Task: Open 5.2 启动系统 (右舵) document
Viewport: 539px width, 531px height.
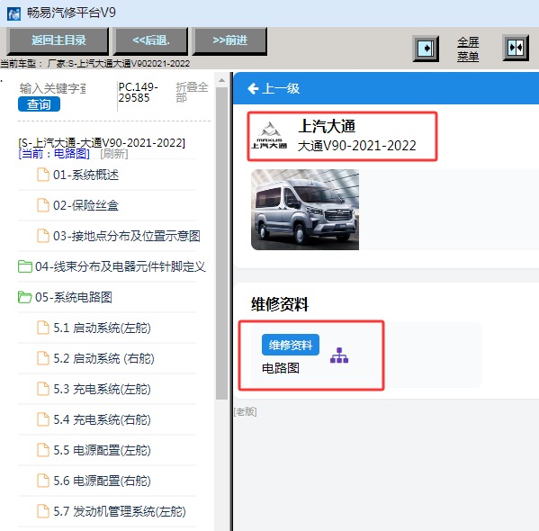Action: pos(103,358)
